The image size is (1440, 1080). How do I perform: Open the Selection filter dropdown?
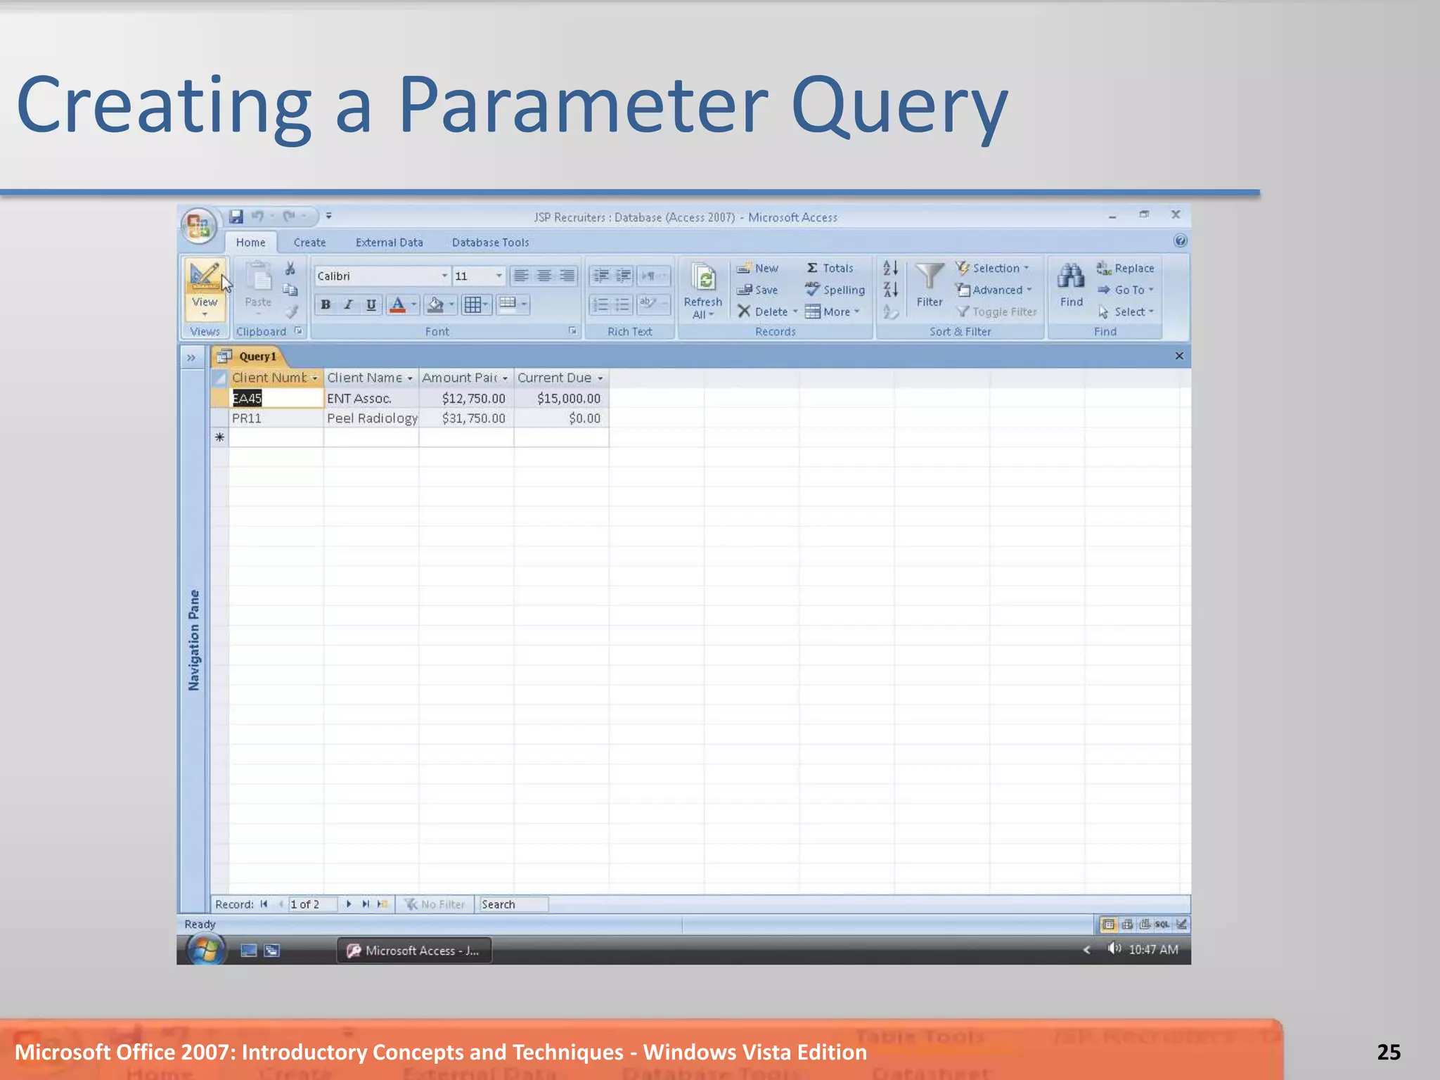click(992, 268)
